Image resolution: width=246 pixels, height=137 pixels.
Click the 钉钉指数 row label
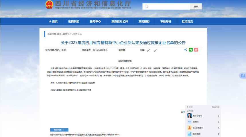[x=196, y=134]
